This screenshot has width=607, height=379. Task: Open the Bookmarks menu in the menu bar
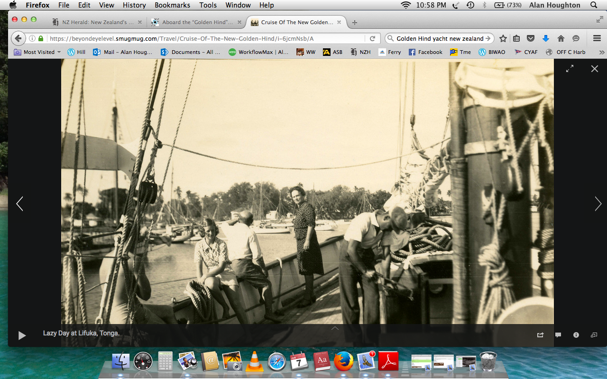172,5
